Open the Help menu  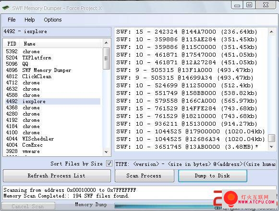pos(30,20)
